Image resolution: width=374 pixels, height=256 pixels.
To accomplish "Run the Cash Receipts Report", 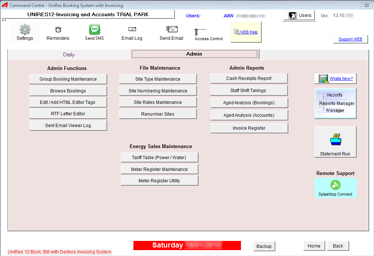I will (249, 78).
